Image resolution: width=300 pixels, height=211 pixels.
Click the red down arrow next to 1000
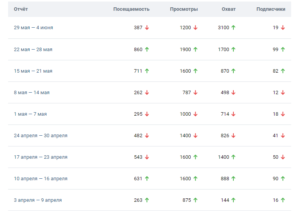pyautogui.click(x=195, y=114)
